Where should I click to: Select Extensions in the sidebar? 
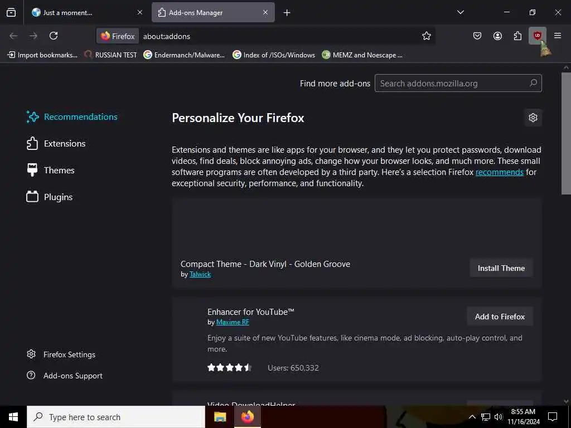point(56,143)
